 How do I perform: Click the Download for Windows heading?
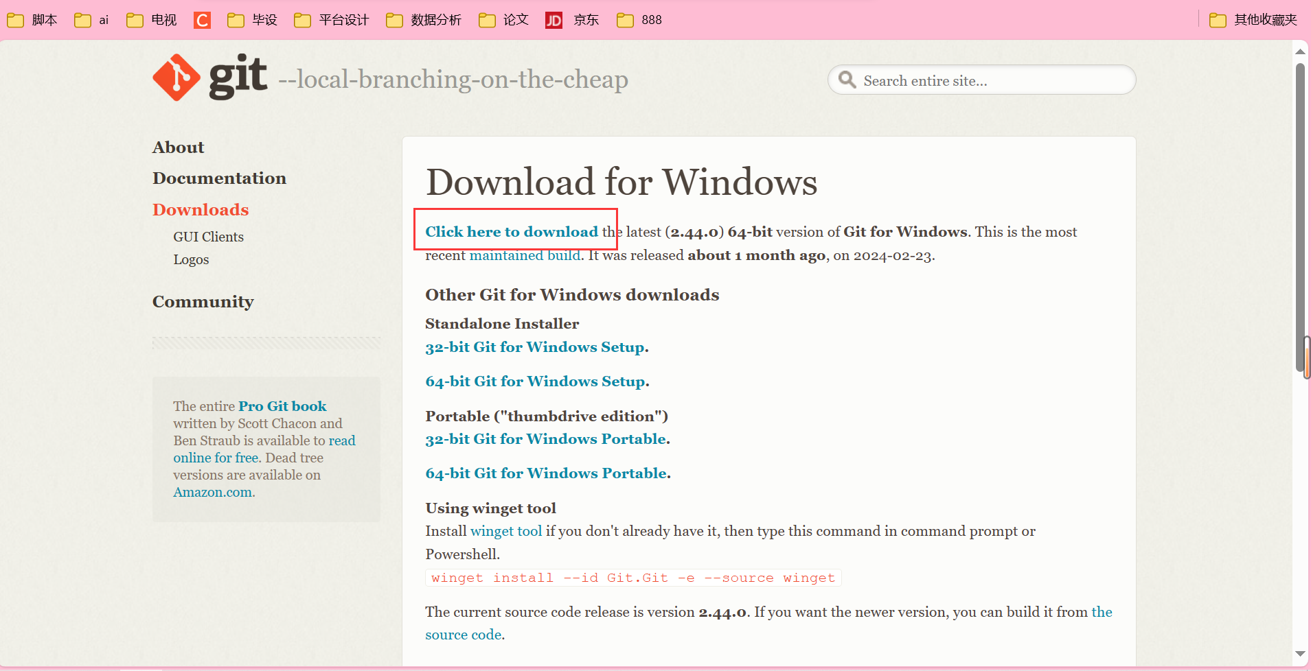click(622, 183)
